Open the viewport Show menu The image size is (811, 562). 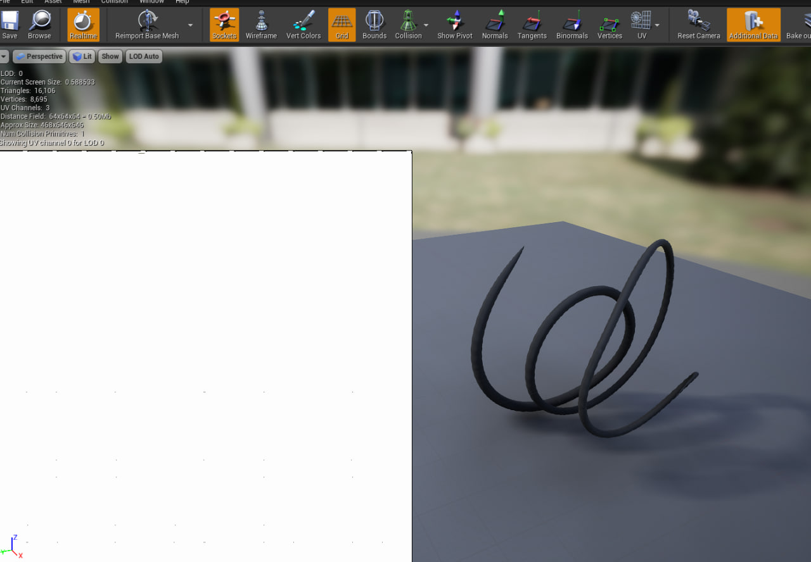pyautogui.click(x=110, y=56)
